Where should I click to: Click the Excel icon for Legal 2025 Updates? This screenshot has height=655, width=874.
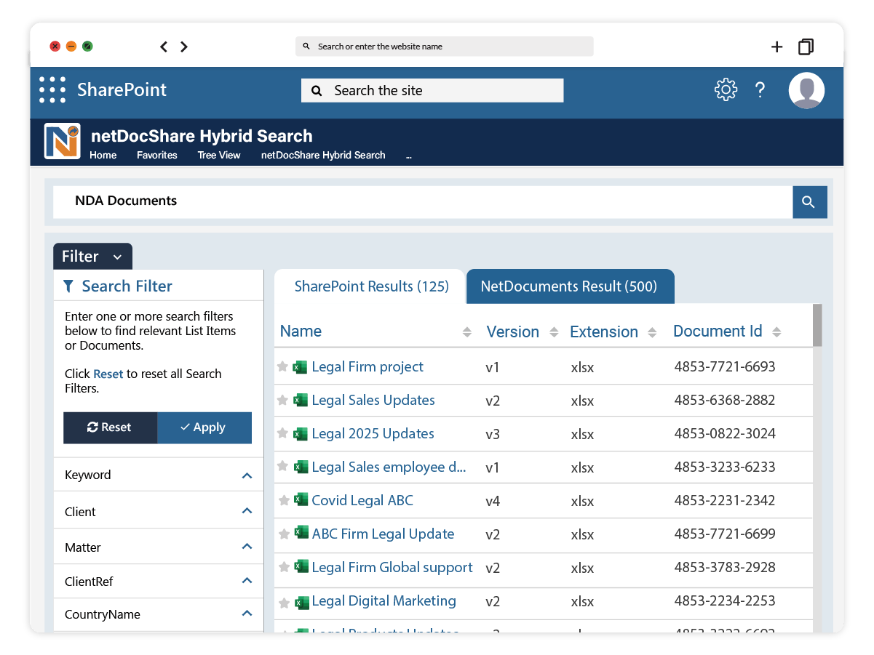(301, 434)
